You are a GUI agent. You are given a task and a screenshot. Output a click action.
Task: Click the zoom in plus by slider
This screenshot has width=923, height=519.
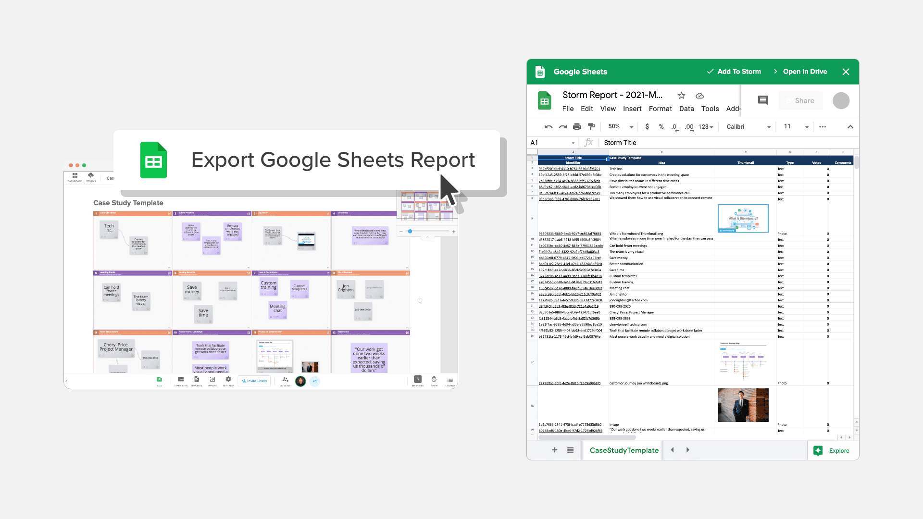click(x=453, y=232)
